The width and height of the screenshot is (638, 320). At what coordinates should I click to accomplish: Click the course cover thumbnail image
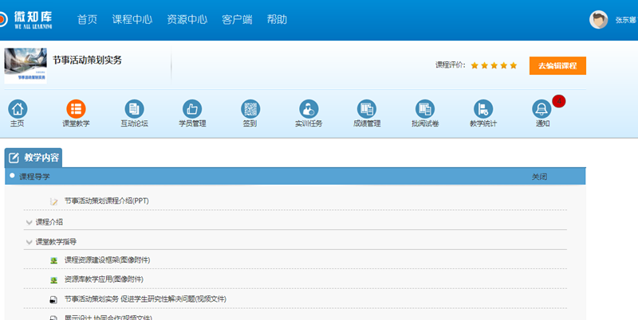tap(25, 65)
